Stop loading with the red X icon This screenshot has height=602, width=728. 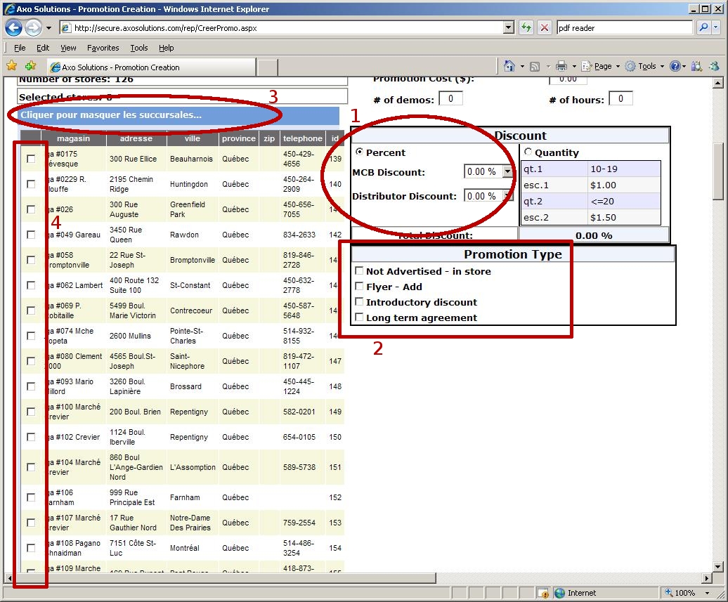(544, 28)
